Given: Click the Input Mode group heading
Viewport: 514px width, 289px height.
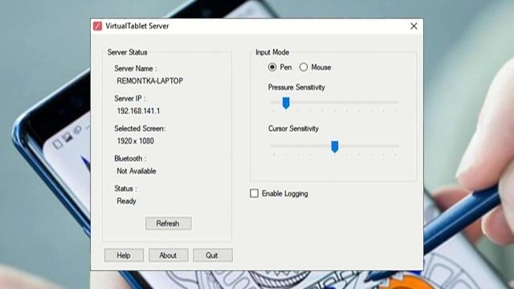Looking at the screenshot, I should pos(272,52).
